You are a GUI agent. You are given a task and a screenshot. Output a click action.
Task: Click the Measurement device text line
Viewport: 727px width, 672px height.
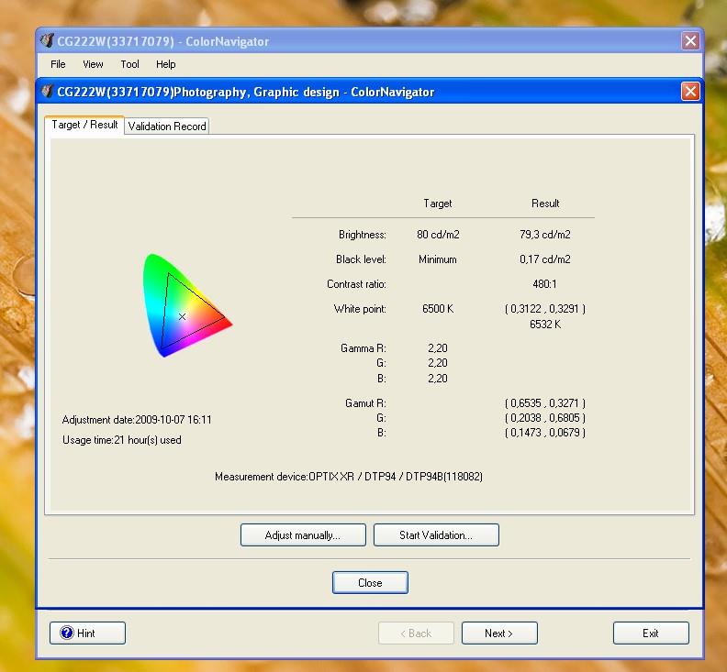pyautogui.click(x=348, y=477)
